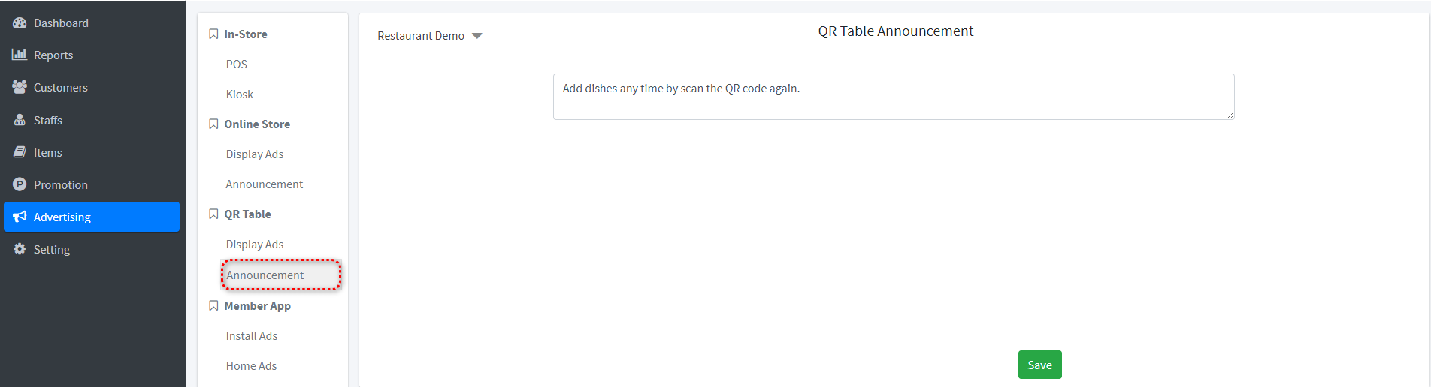Click the Promotion circle P icon
The height and width of the screenshot is (387, 1431).
point(20,184)
